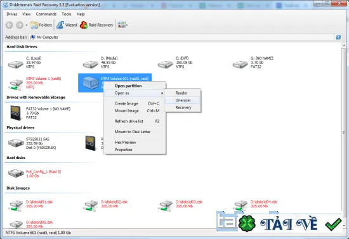Select disk image d01.dsk icon
349x239 pixels.
pos(16,205)
